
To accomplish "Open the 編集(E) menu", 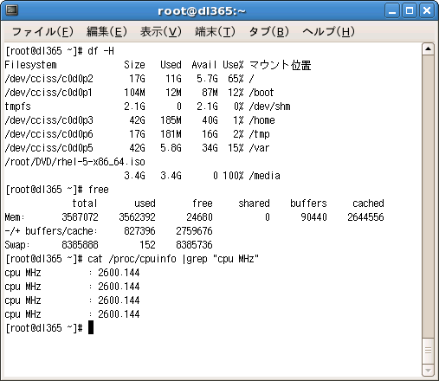I will pos(107,32).
